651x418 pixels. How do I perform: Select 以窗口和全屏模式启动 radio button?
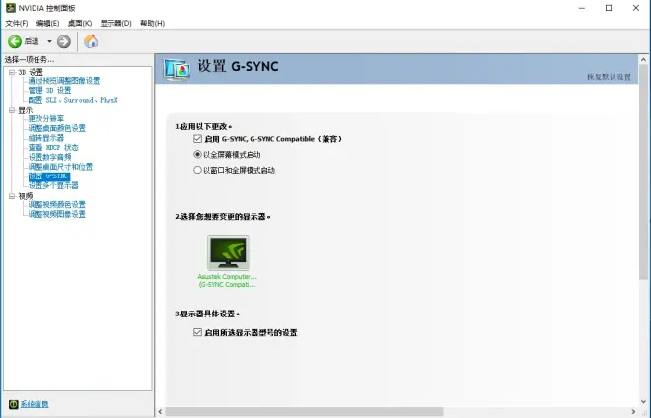click(198, 170)
